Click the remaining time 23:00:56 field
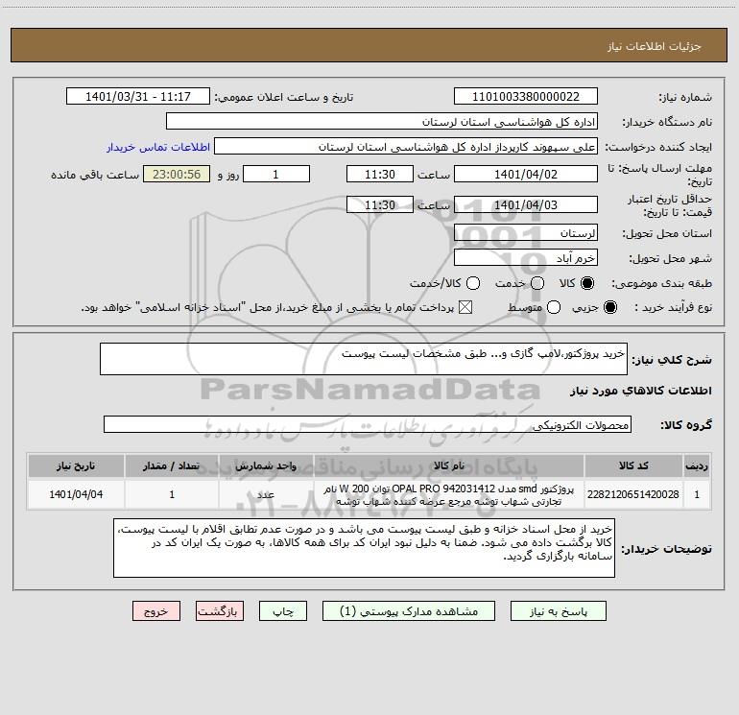This screenshot has width=739, height=715. click(x=177, y=174)
